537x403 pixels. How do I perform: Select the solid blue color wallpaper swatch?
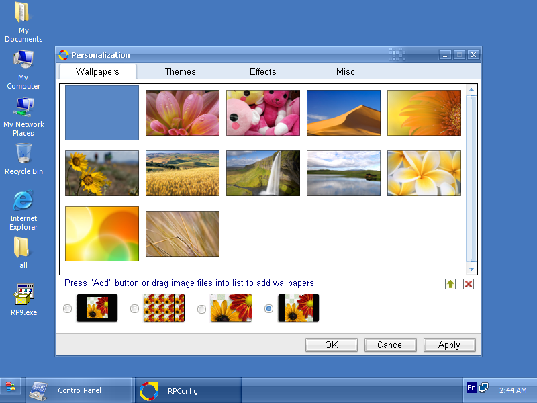point(102,112)
